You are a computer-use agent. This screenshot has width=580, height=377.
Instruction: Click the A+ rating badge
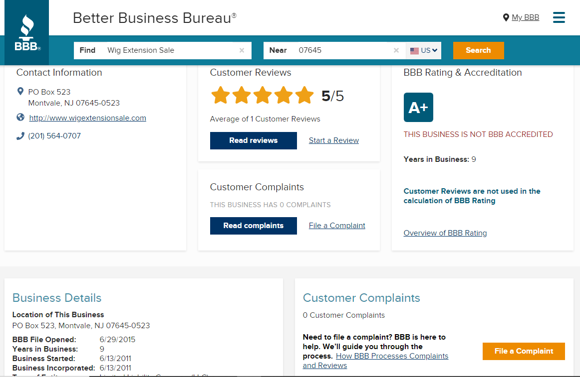click(x=418, y=108)
